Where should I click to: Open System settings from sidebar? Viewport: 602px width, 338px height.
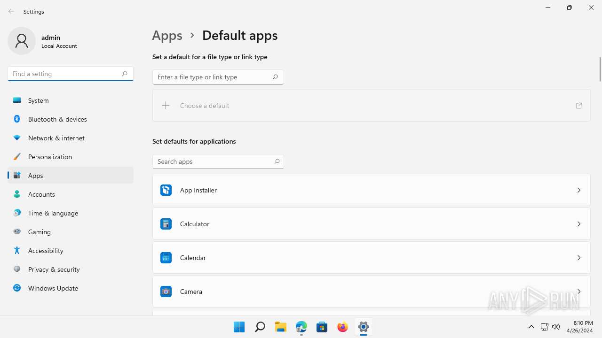click(71, 100)
